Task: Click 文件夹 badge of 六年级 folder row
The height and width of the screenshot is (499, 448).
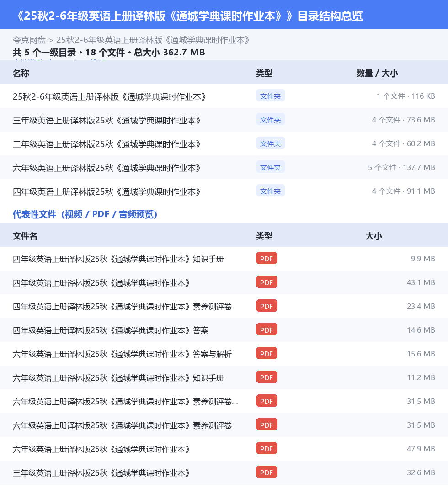Action: pyautogui.click(x=270, y=167)
